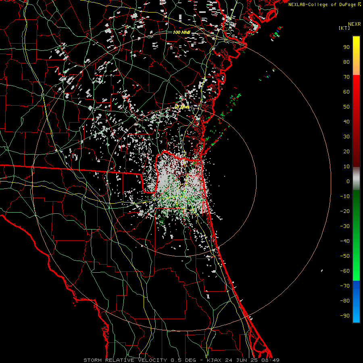
Task: Click the gray zero-velocity segment of color bar
Action: click(356, 179)
